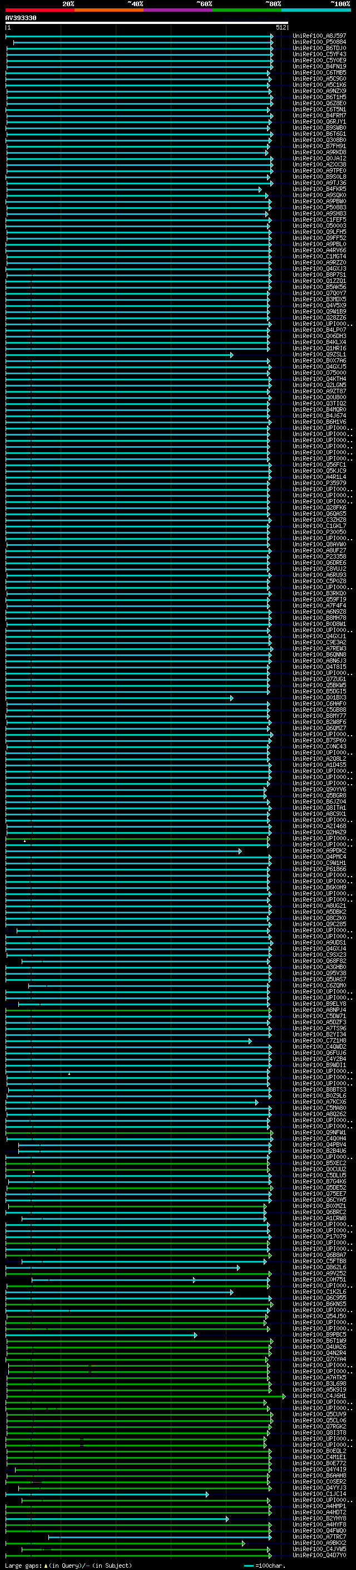Viewport: 356px width, 1570px height.
Task: Select the UniRef100_C1JCI4 hit label
Action: pos(319,1494)
